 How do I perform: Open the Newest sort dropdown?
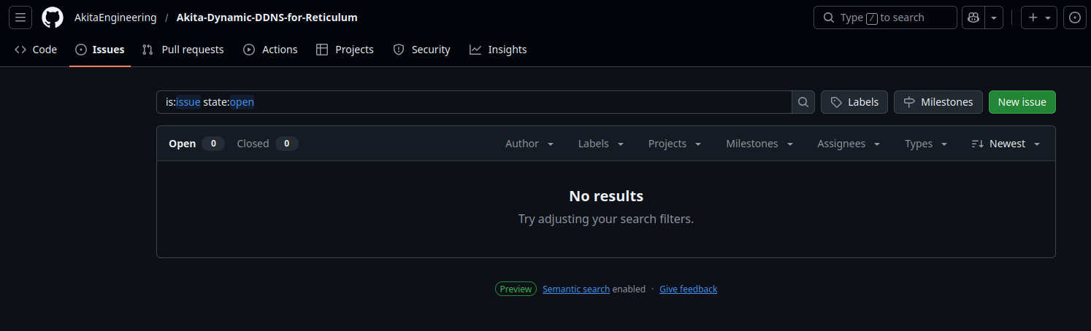tap(1006, 144)
